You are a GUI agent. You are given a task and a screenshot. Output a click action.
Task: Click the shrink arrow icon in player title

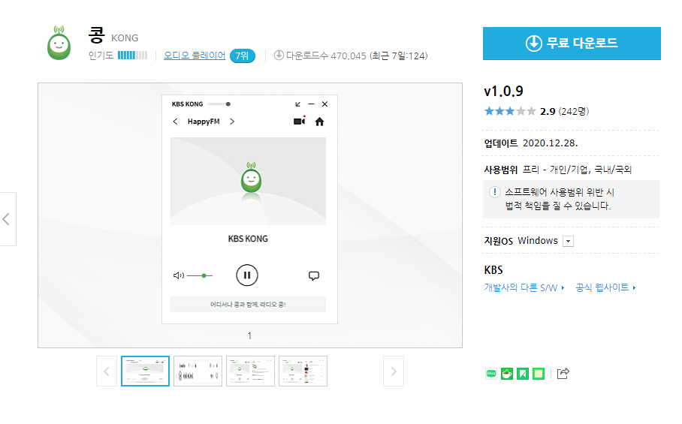pyautogui.click(x=298, y=104)
